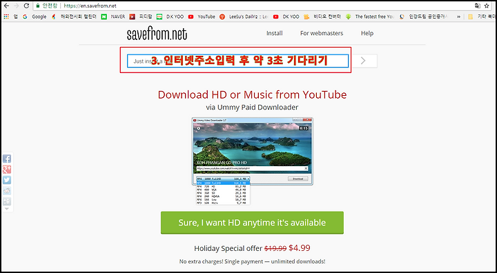
Task: Submit the link with the arrow button
Action: [363, 61]
